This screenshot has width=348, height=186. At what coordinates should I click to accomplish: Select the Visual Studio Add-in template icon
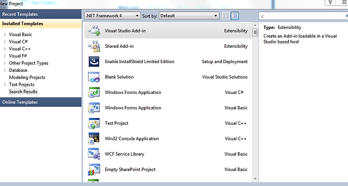94,31
